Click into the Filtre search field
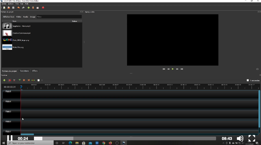The height and width of the screenshot is (145, 261). click(x=59, y=17)
